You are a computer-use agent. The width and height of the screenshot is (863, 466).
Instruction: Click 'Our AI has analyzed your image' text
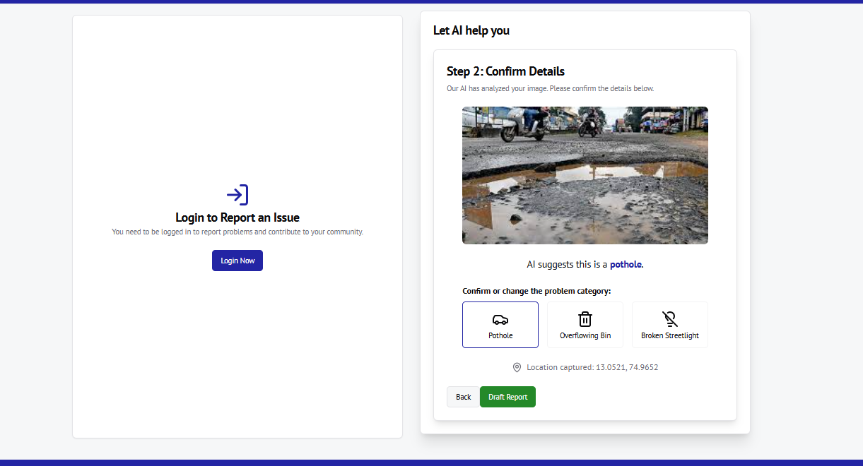point(550,89)
